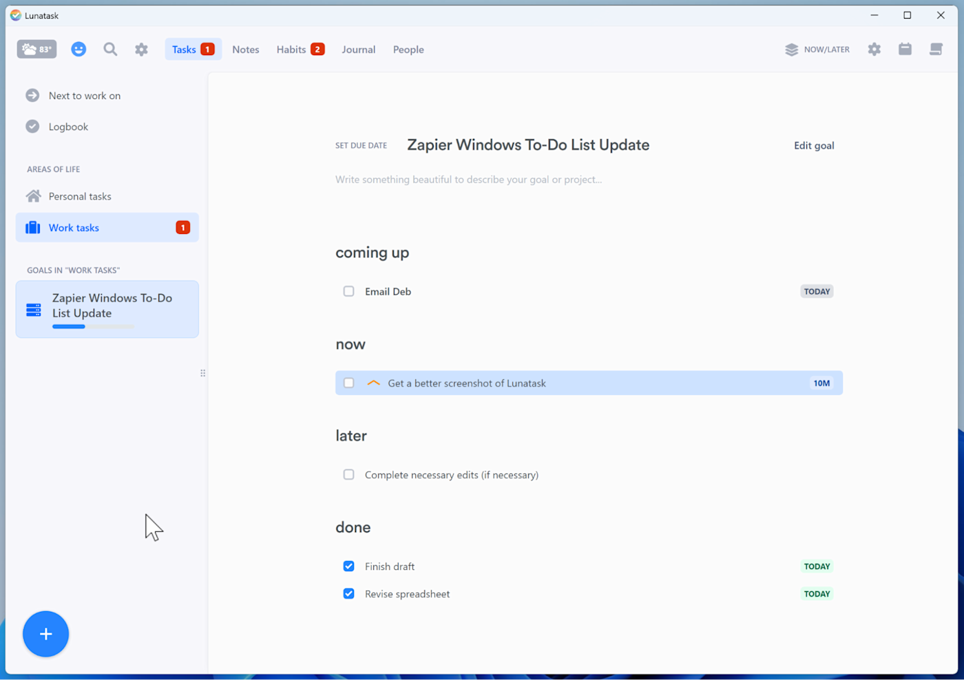Image resolution: width=964 pixels, height=680 pixels.
Task: Open view settings gear near Now/Later
Action: coord(874,50)
